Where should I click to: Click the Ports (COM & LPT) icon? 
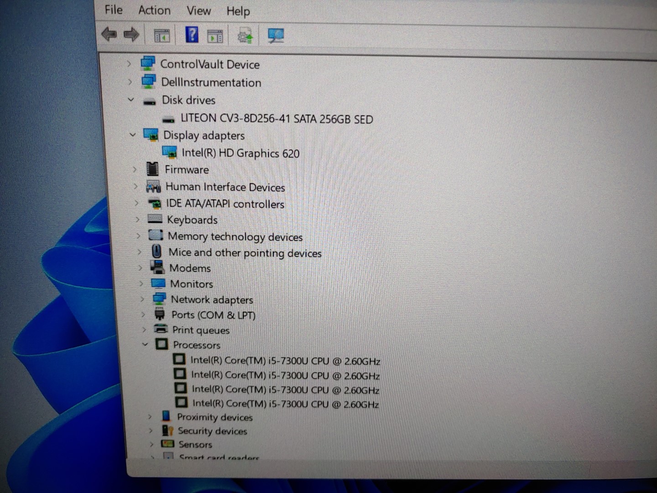coord(160,314)
